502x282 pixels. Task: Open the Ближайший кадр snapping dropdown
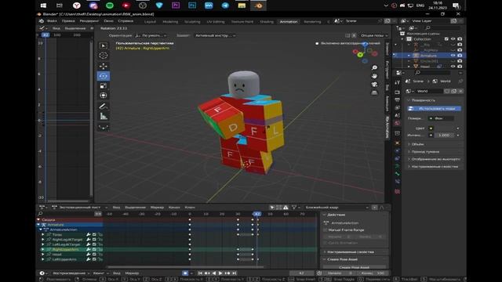click(x=336, y=208)
